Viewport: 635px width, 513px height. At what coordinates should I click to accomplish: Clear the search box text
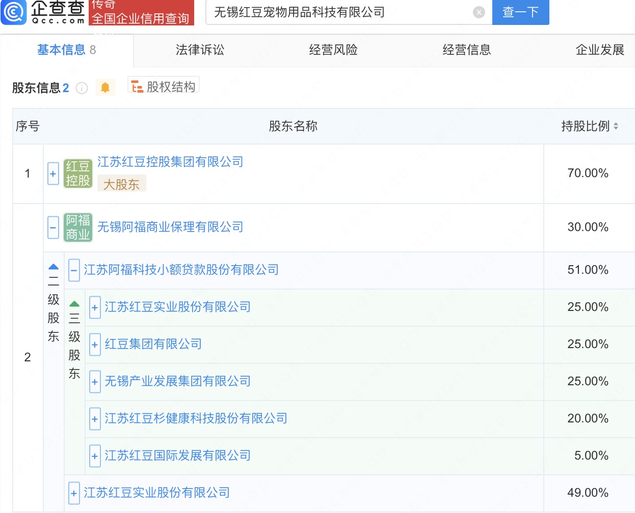[x=479, y=12]
